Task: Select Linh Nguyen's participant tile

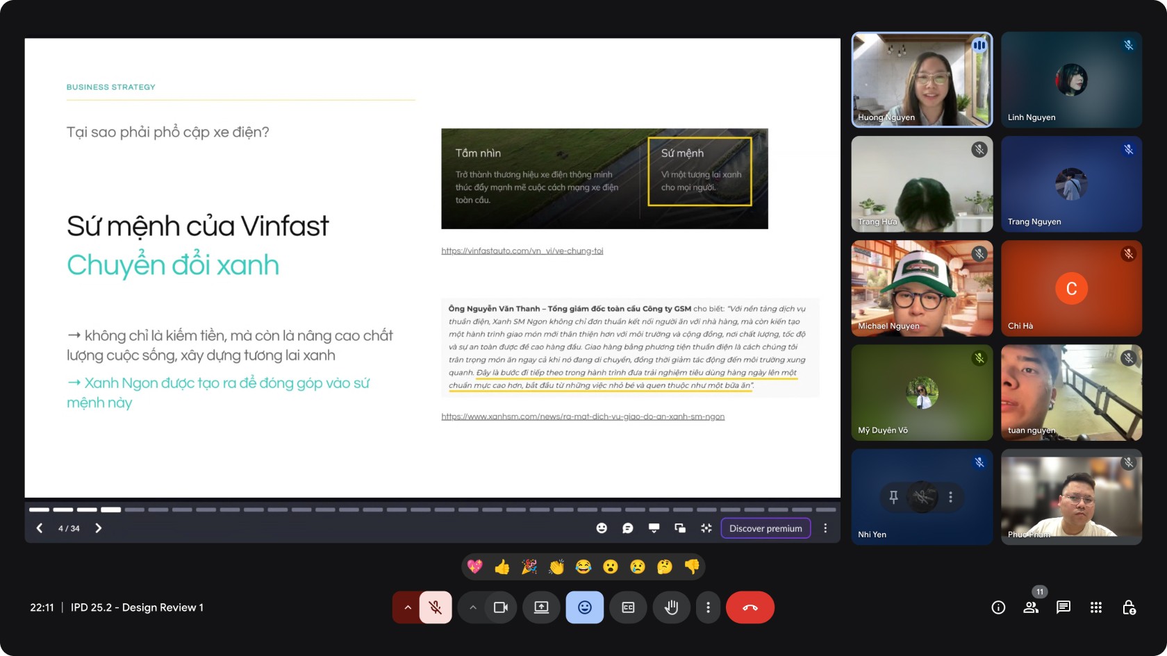Action: click(1071, 80)
